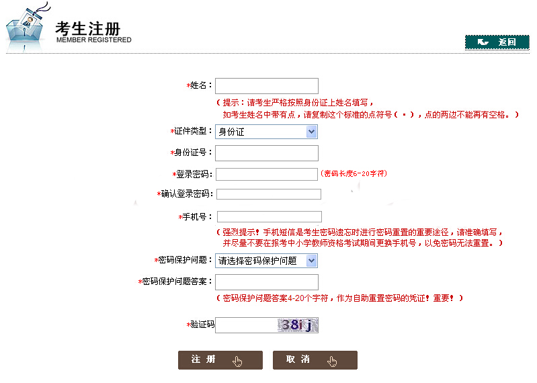Refresh the captcha image 38ij
The image size is (537, 383).
point(298,325)
